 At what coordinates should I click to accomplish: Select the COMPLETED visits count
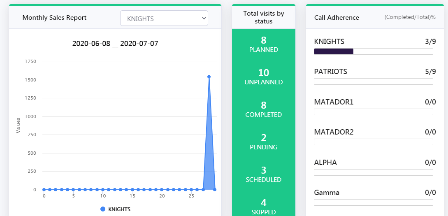point(264,105)
